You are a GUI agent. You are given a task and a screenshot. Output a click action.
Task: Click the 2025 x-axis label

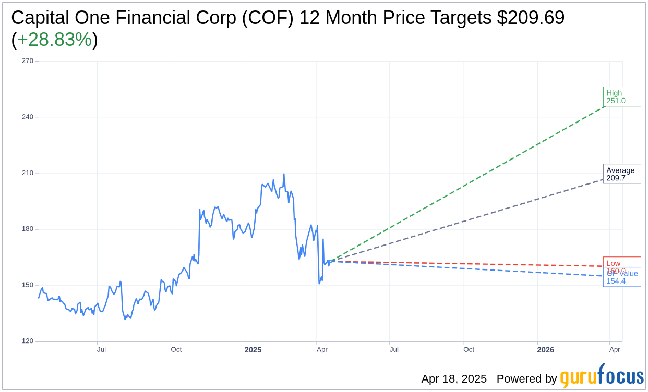253,350
